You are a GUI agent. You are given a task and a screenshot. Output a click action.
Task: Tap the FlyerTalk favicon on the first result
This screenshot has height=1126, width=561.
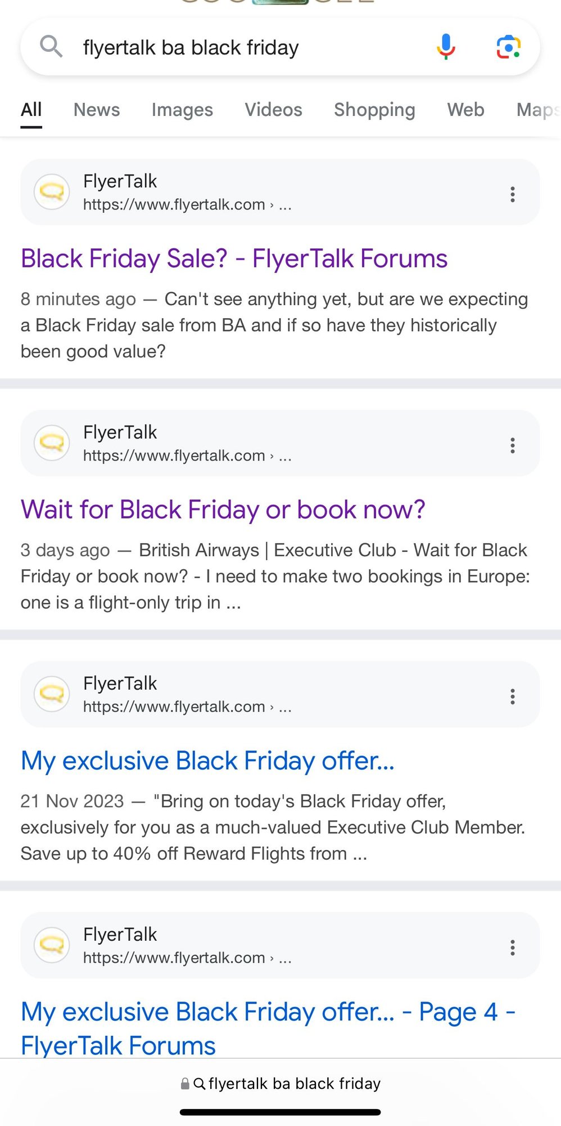(51, 192)
